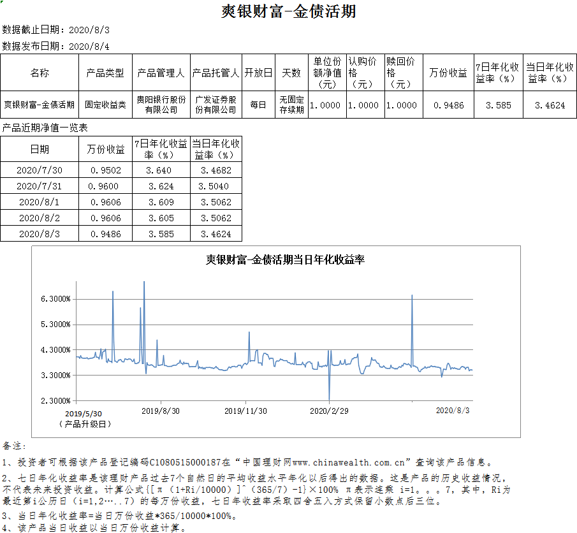Click the 名称 column header
Screen dimensions: 577x533
coord(40,73)
